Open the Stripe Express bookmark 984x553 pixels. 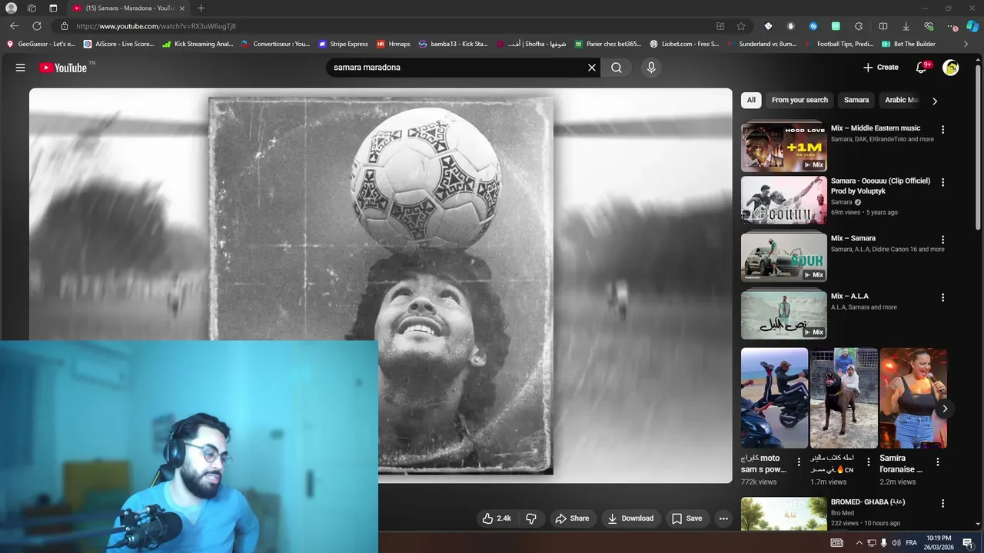343,44
